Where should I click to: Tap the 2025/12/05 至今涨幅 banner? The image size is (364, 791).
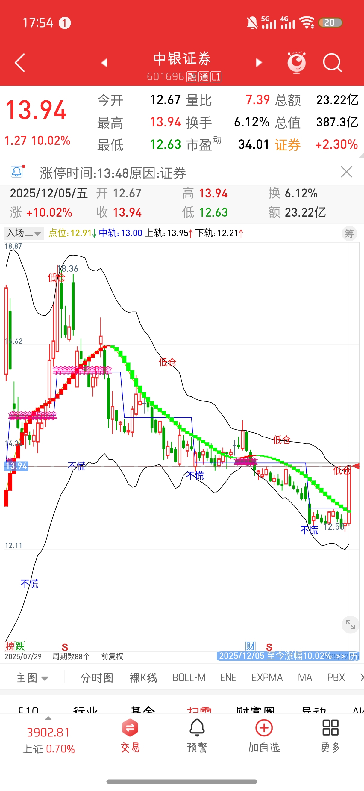(x=288, y=656)
